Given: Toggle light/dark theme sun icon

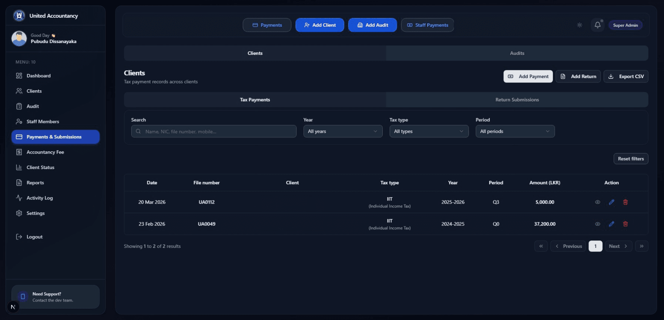Looking at the screenshot, I should pos(580,25).
